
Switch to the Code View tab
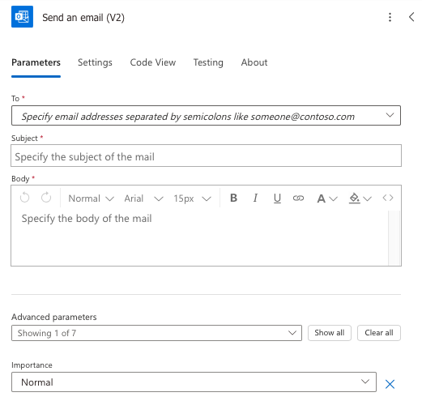click(153, 62)
